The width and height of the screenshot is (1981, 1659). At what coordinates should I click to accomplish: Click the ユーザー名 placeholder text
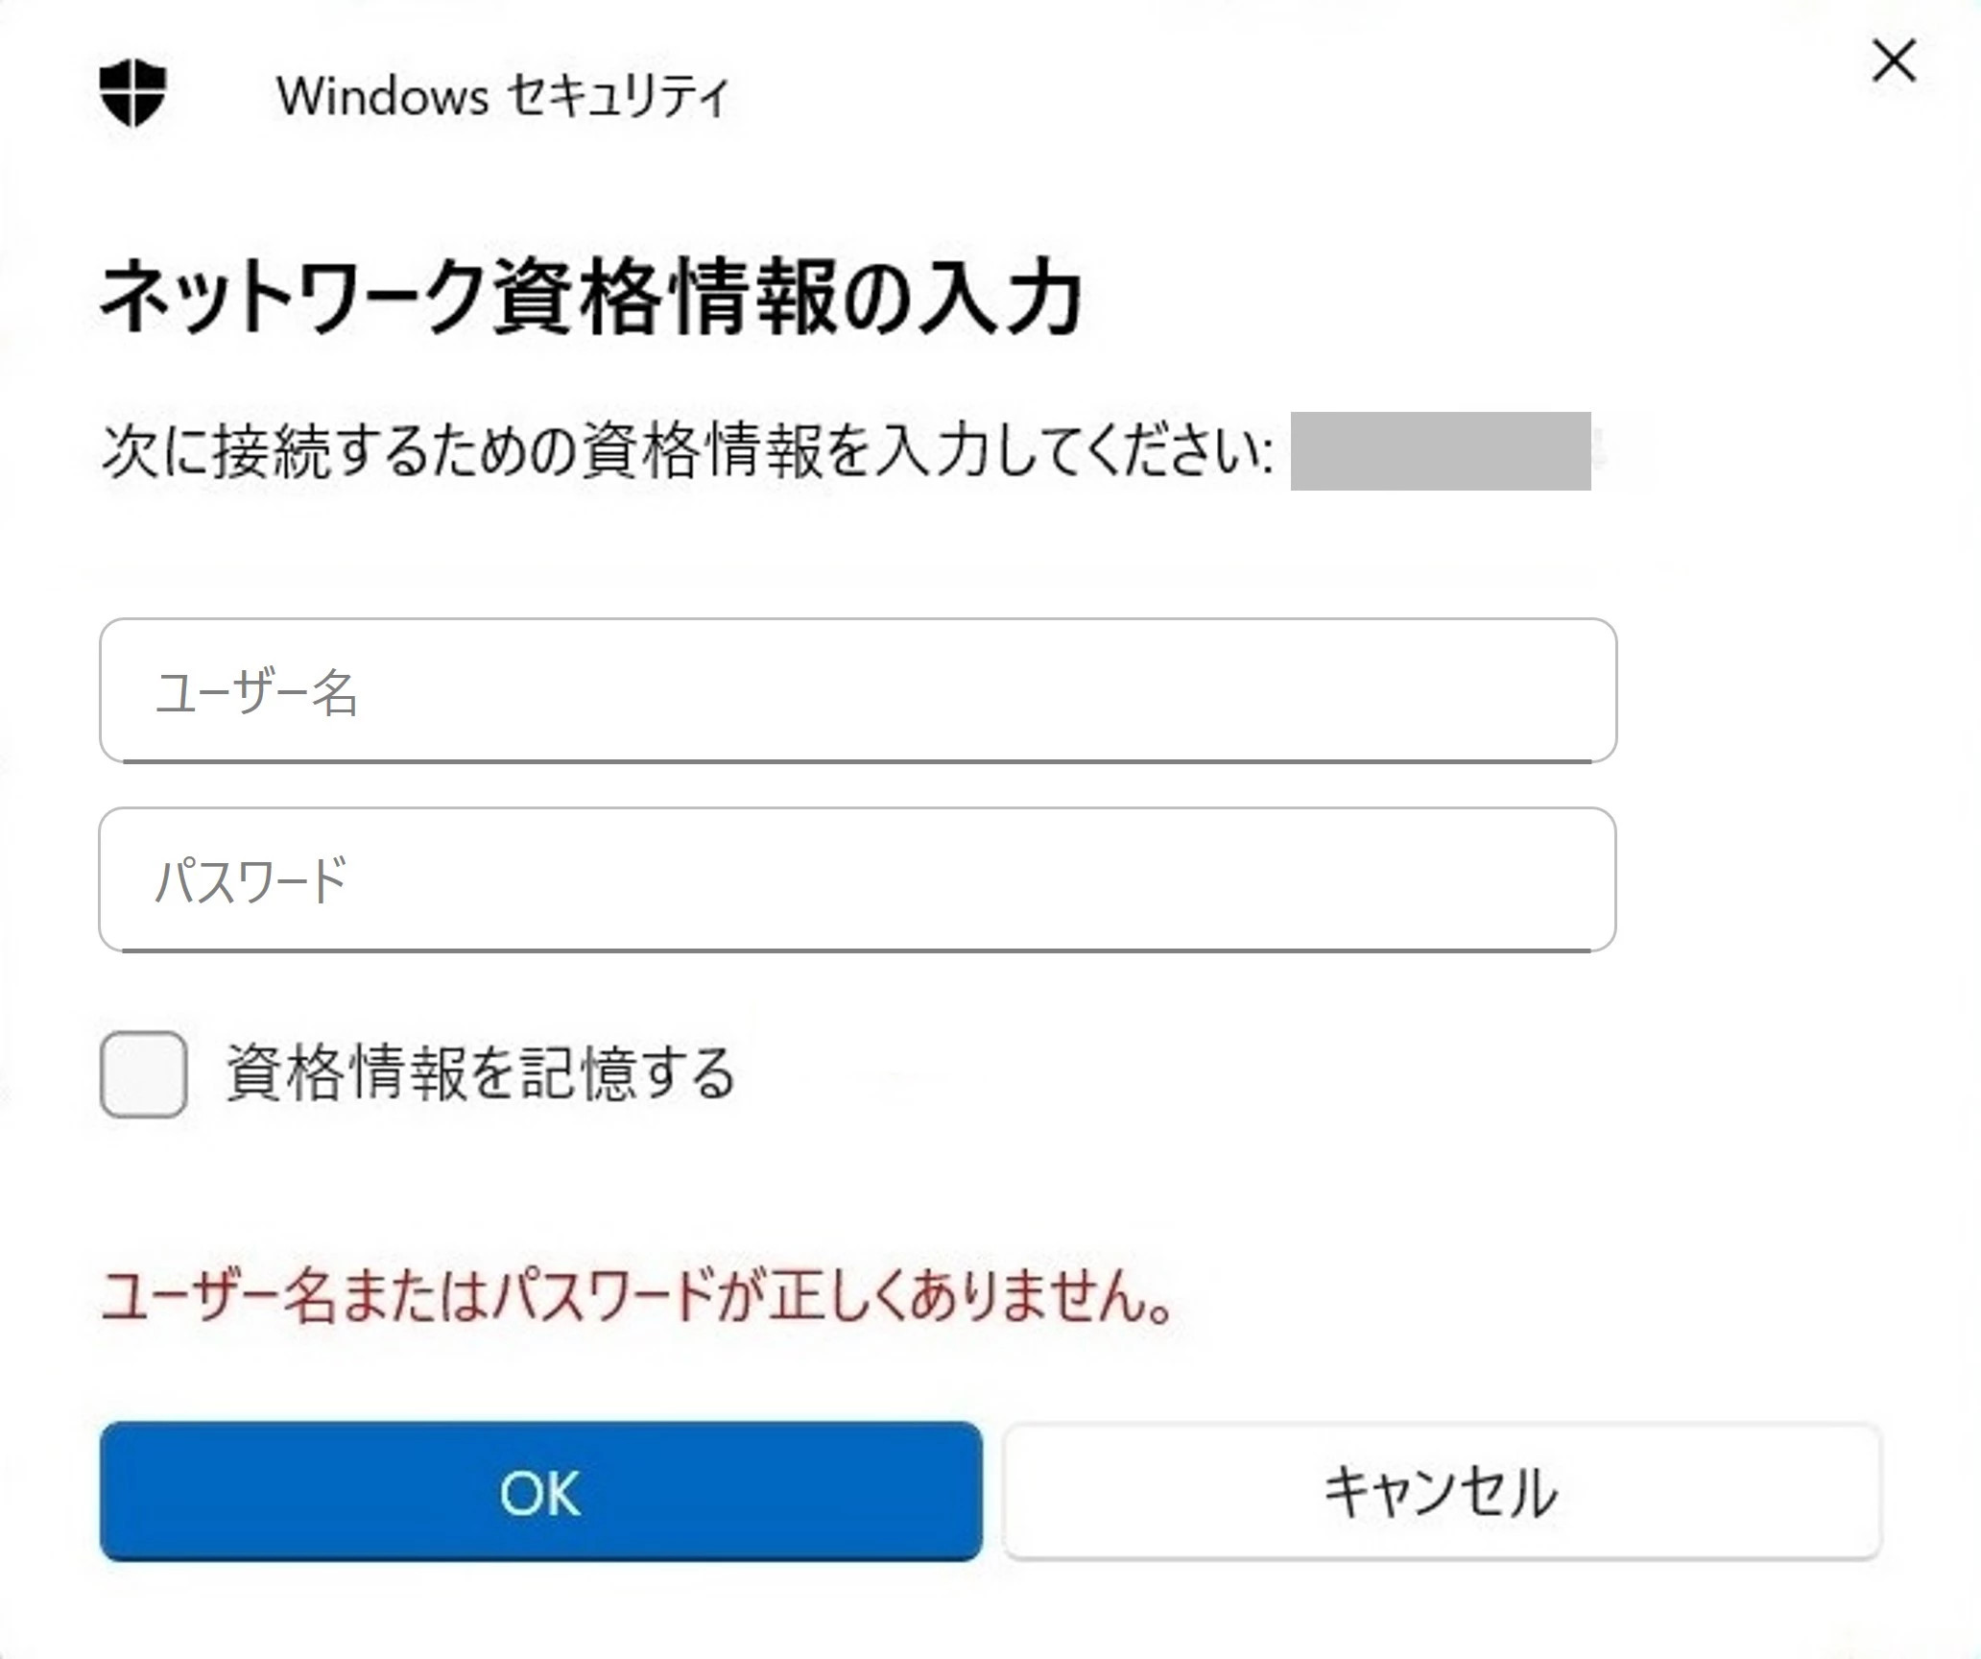(256, 692)
